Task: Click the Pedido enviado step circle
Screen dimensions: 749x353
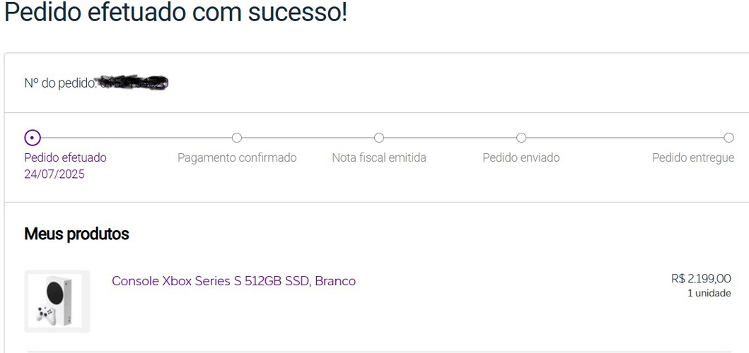Action: pyautogui.click(x=521, y=137)
